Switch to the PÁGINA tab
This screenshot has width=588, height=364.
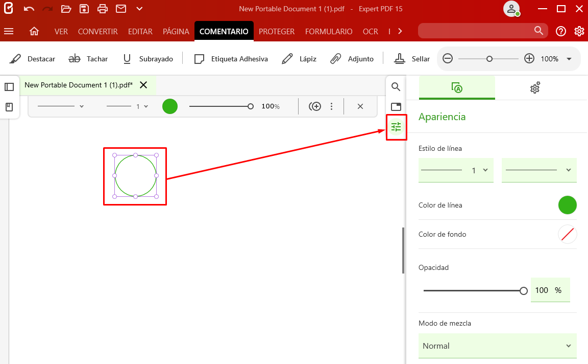(176, 32)
